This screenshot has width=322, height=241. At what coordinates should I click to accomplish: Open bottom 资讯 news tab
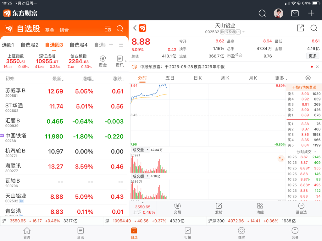80,233
